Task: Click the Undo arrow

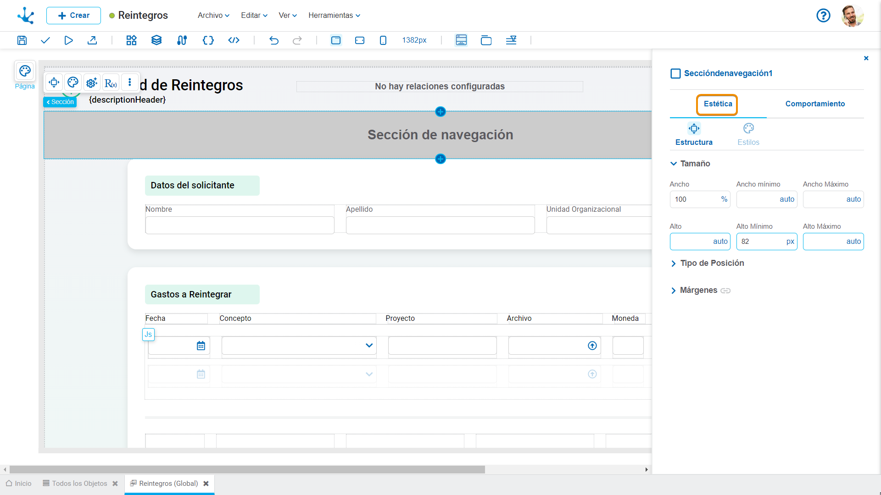Action: click(274, 40)
